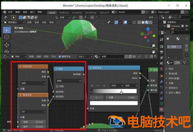
Task: Toggle the 使用节点 use nodes checkbox
Action: (60, 56)
